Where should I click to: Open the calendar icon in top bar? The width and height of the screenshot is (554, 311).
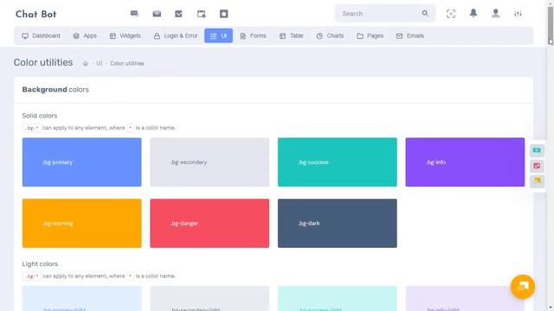201,14
